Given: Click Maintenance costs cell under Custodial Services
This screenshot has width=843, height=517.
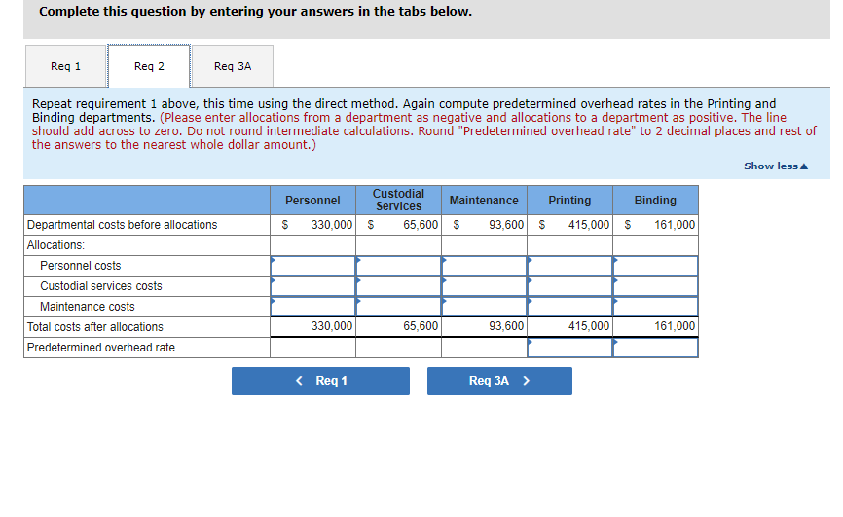Looking at the screenshot, I should (398, 307).
